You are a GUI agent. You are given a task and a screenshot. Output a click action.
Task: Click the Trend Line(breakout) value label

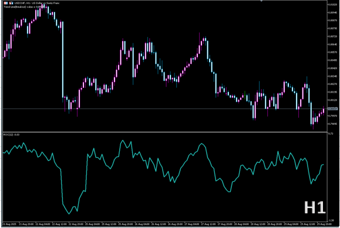(23, 7)
